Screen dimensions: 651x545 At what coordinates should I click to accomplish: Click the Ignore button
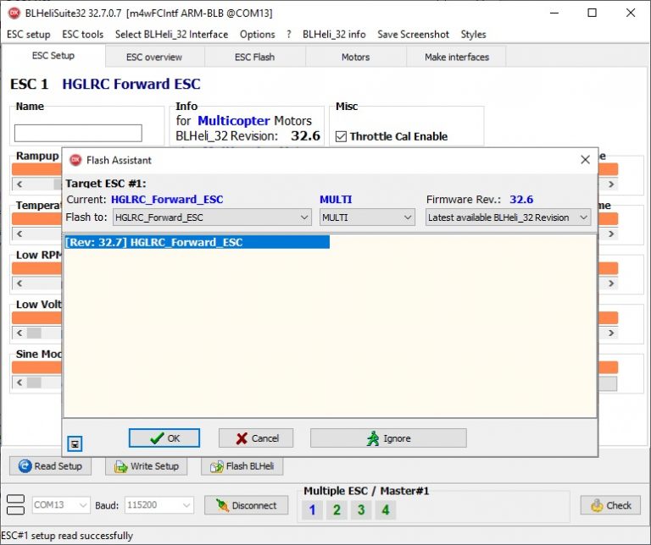[x=388, y=438]
